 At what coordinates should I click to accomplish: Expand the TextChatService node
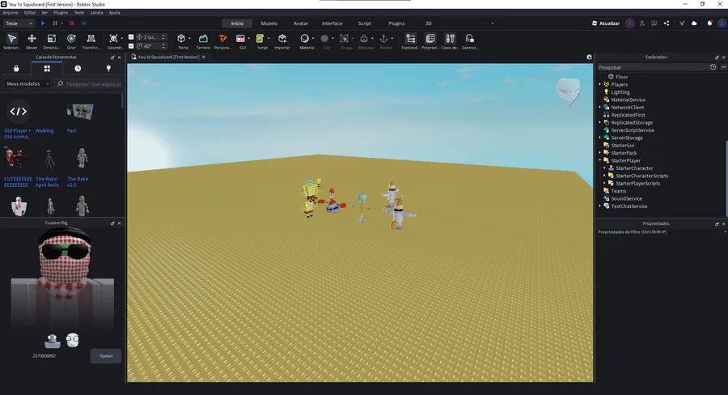coord(600,206)
